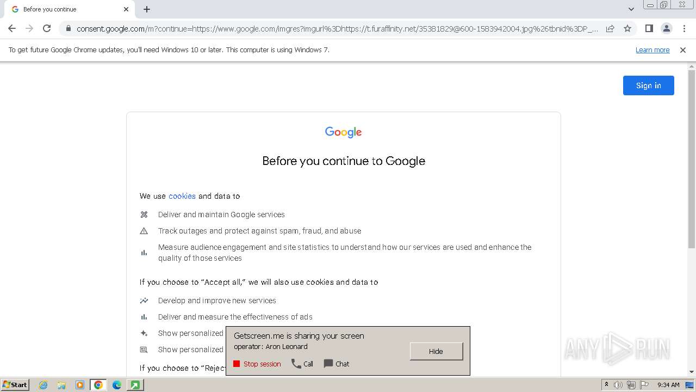Open File Explorer from taskbar
The image size is (696, 392).
point(61,385)
